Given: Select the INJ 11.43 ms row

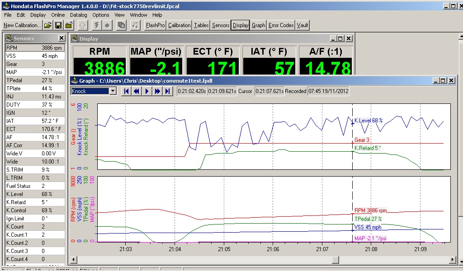Looking at the screenshot, I should click(35, 96).
